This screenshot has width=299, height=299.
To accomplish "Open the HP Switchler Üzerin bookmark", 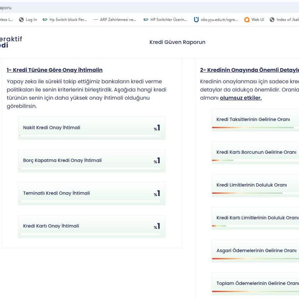I will 165,19.
